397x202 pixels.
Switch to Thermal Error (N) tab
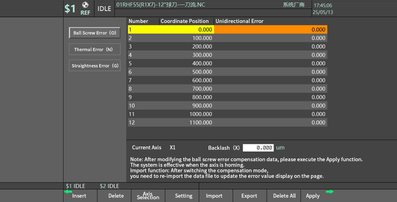coord(94,50)
